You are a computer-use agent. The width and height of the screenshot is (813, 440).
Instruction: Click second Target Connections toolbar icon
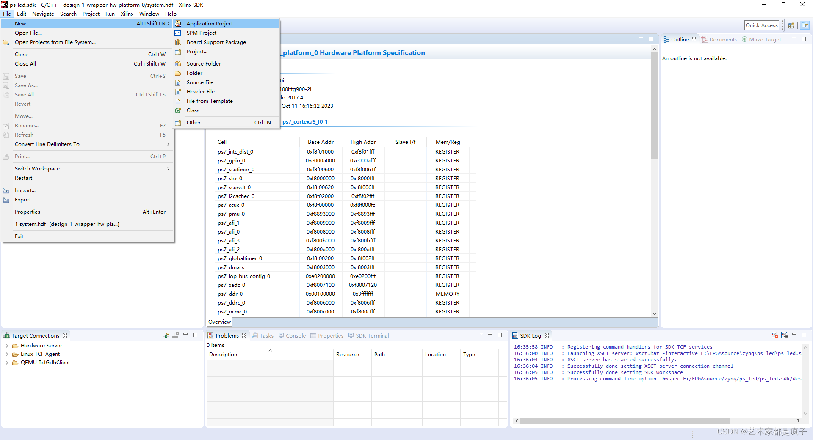click(176, 335)
